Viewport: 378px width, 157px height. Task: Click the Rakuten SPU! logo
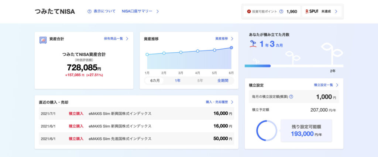click(312, 11)
